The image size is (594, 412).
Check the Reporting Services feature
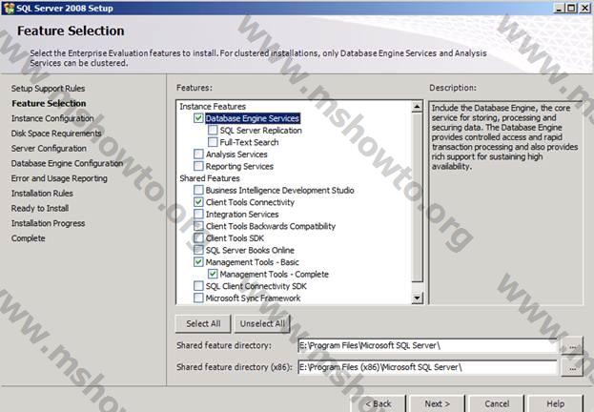pyautogui.click(x=198, y=166)
